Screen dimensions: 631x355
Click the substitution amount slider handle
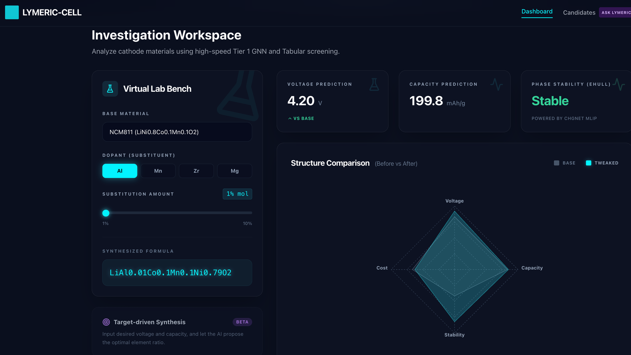point(106,213)
